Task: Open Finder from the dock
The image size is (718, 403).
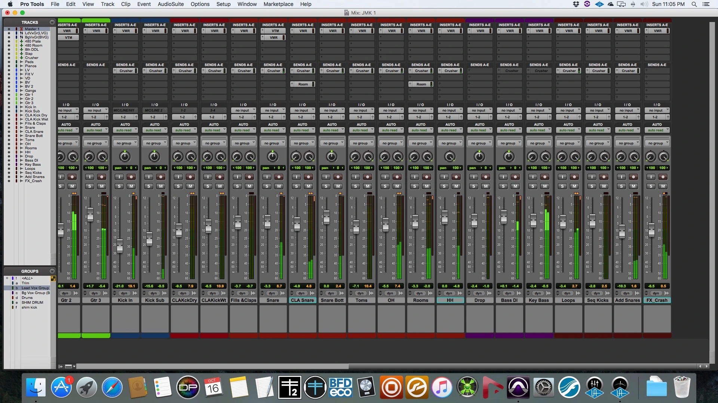Action: (36, 387)
